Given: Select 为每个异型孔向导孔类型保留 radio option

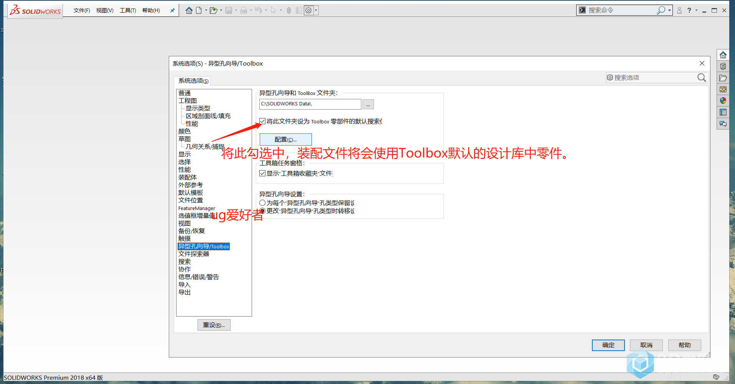Looking at the screenshot, I should click(262, 203).
